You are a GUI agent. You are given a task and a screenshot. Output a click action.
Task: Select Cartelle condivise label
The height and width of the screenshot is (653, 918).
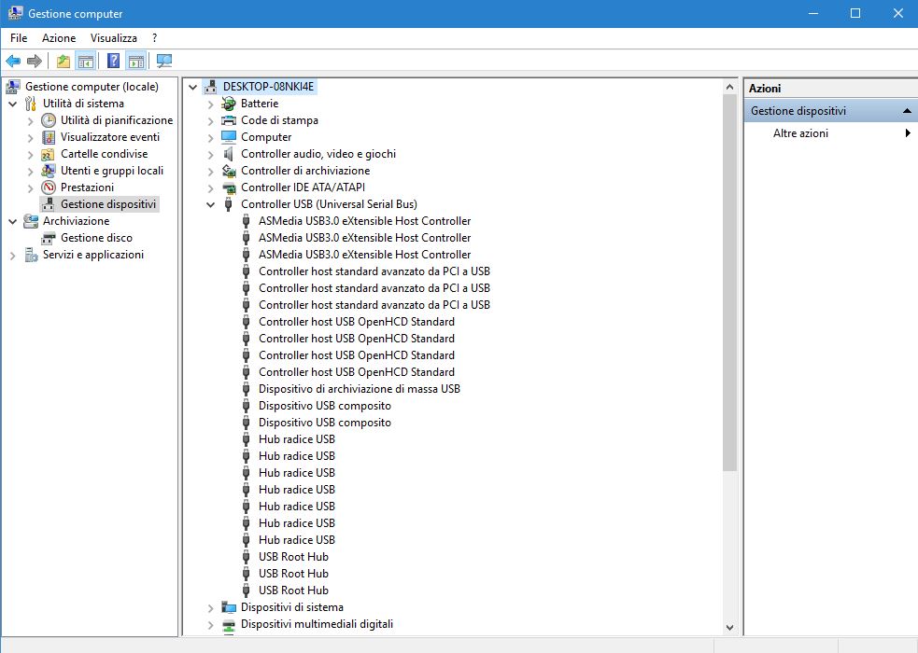pos(105,154)
